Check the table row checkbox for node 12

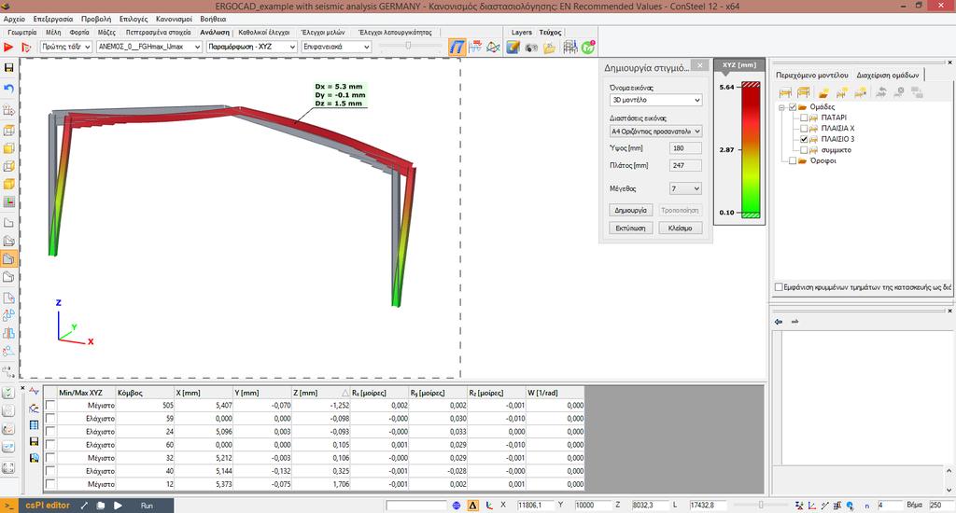(50, 484)
